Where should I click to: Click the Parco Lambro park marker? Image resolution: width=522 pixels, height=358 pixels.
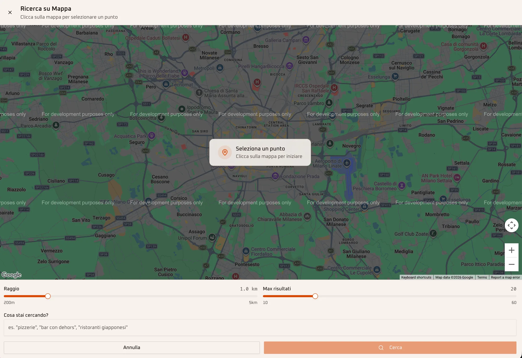coord(329,103)
